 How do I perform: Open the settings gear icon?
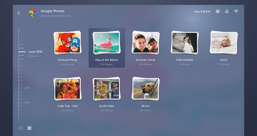(218, 12)
